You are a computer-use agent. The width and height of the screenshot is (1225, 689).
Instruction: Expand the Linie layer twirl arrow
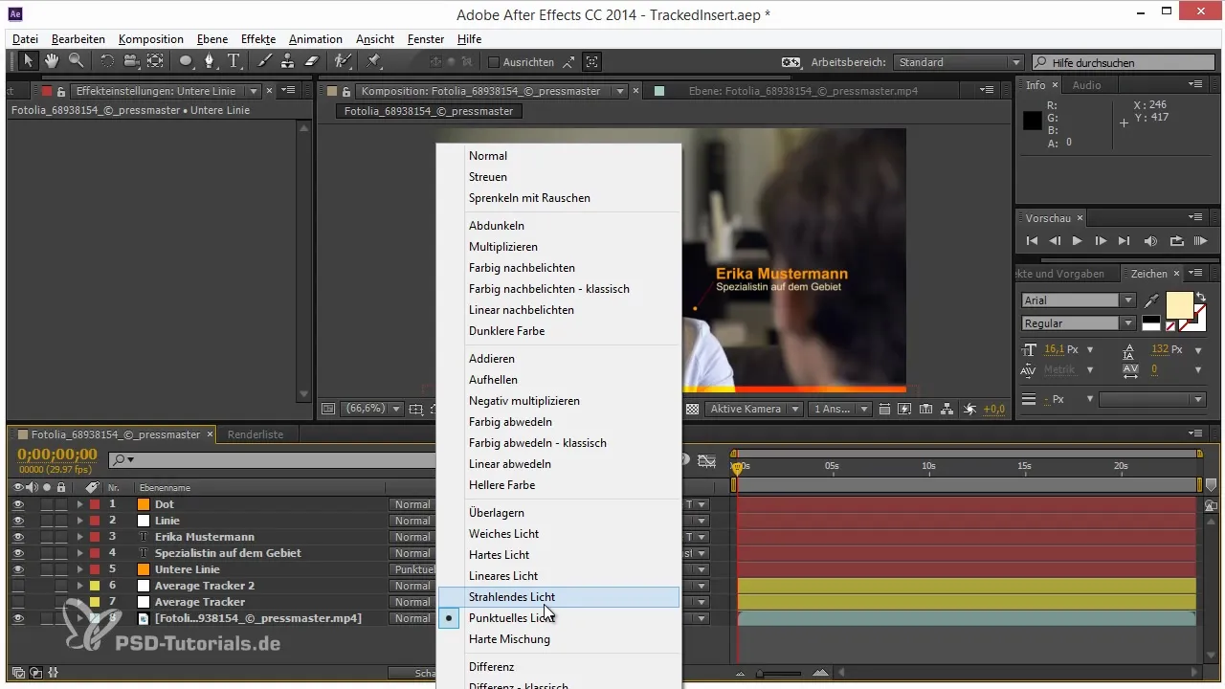[80, 521]
